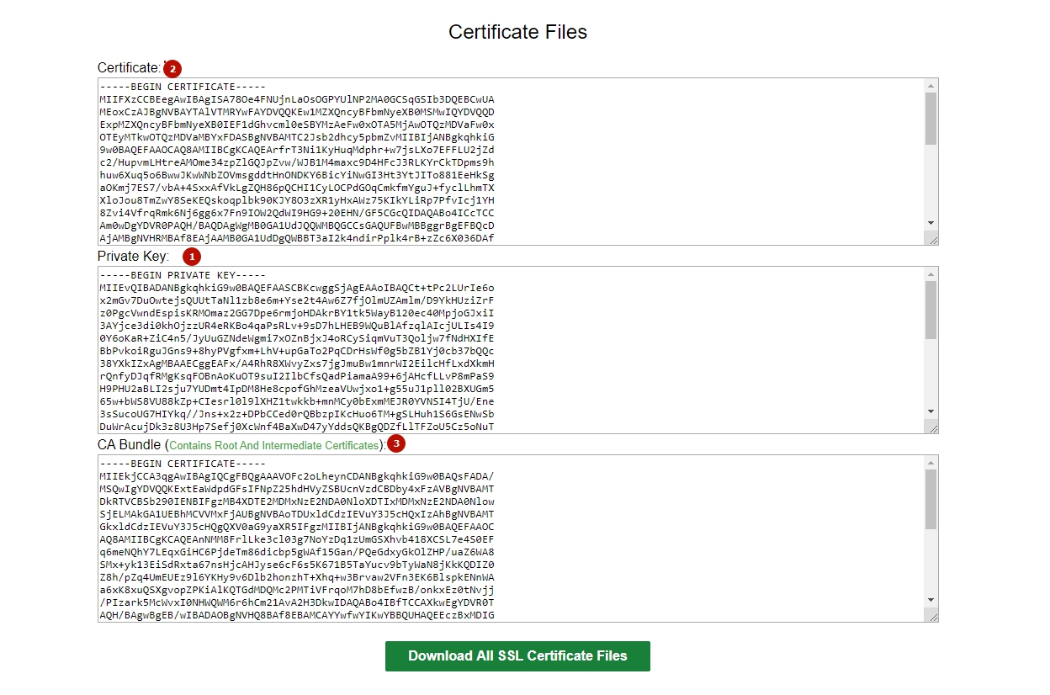Click the red number 3 badge beside CA Bundle

click(395, 443)
